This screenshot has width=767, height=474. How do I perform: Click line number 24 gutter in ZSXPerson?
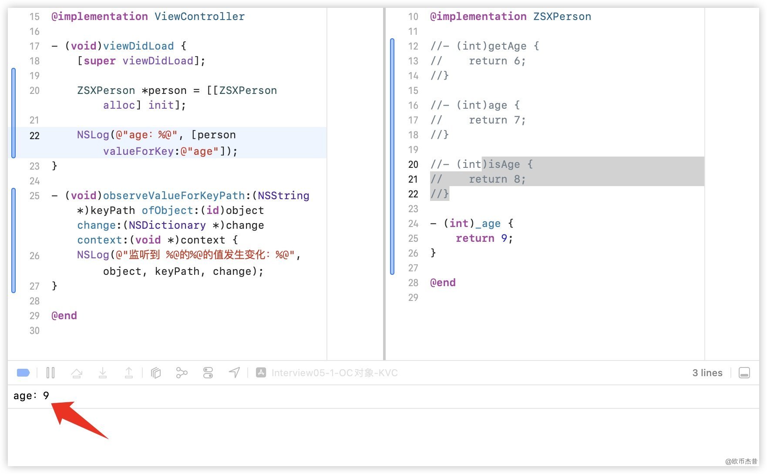pos(413,224)
